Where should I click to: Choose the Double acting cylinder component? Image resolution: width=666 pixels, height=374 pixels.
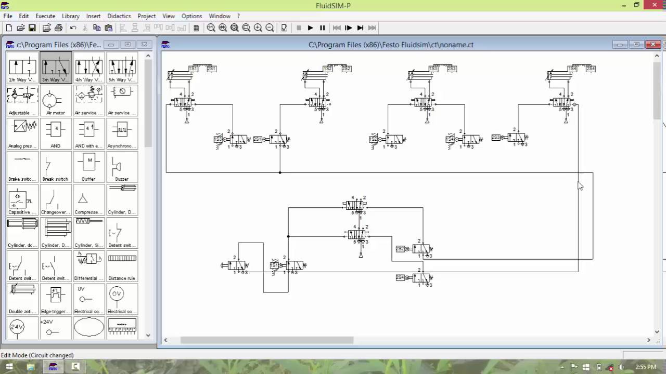pyautogui.click(x=22, y=300)
